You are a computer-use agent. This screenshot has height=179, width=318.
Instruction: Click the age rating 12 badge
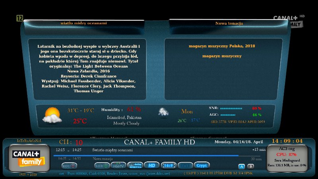coord(19,18)
